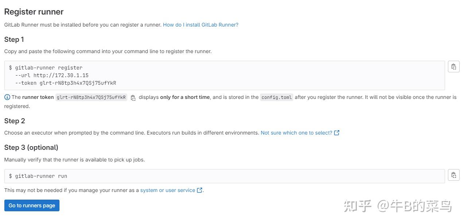Click the Register runner page heading
Viewport: 464px width, 224px height.
tap(34, 12)
